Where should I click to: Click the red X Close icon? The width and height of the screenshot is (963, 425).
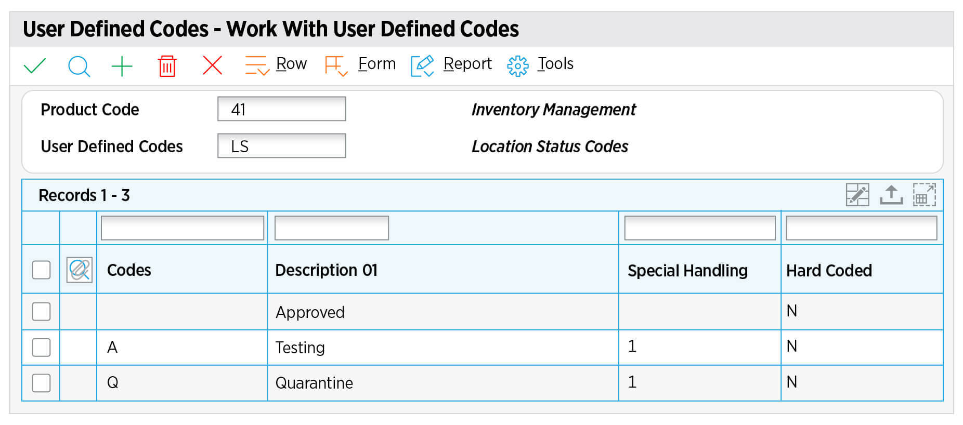click(x=212, y=65)
